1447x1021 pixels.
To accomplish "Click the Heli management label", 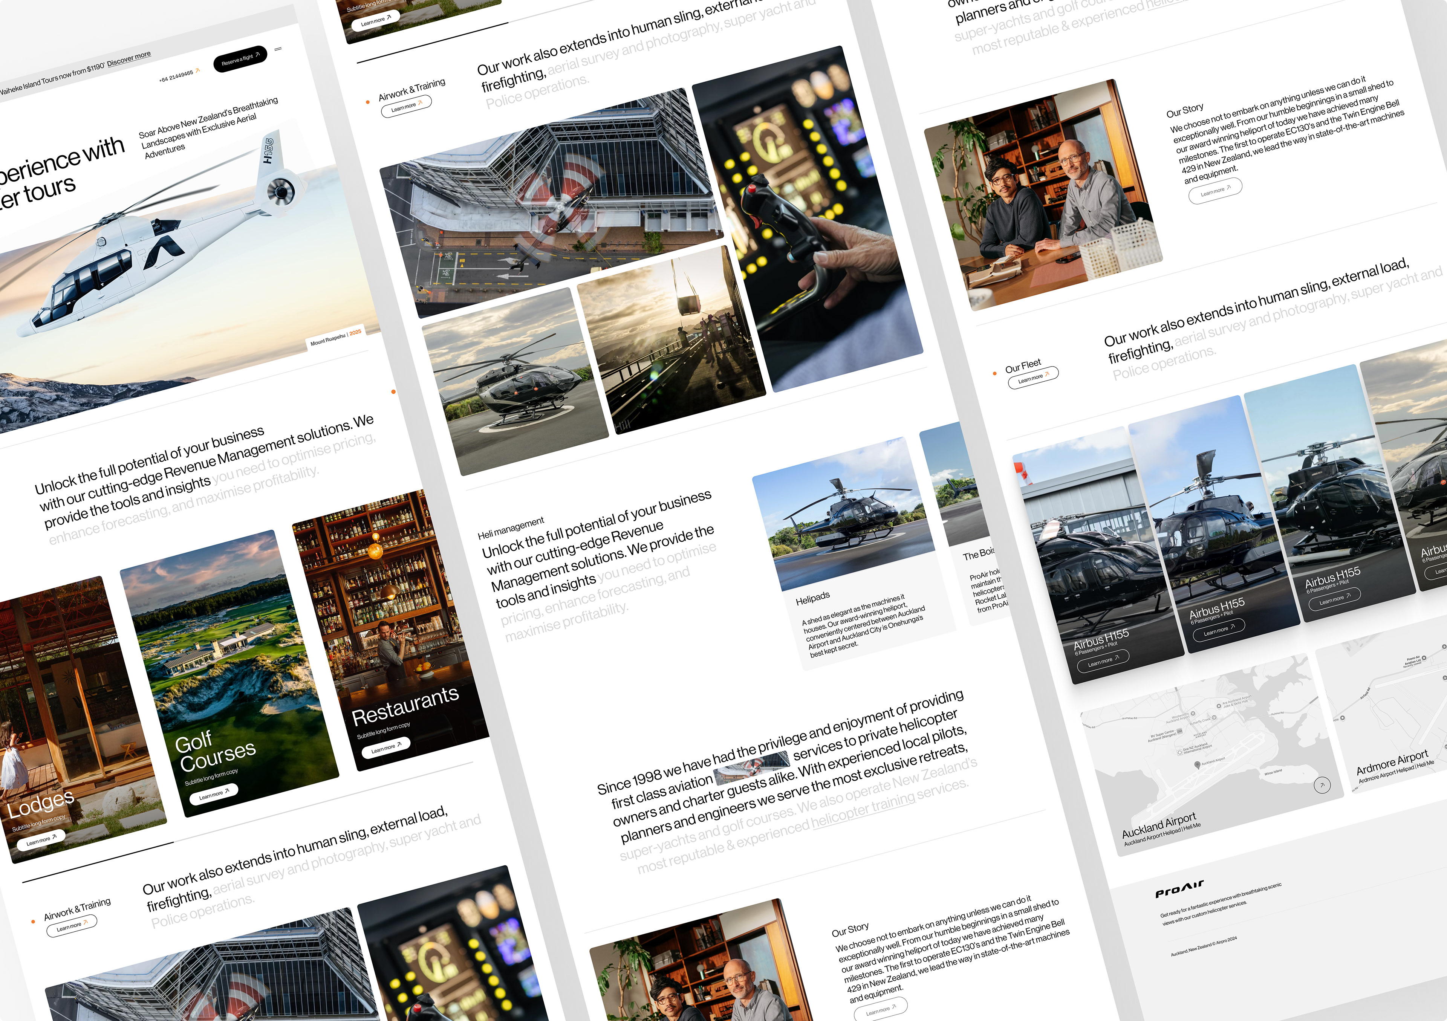I will pos(511,528).
